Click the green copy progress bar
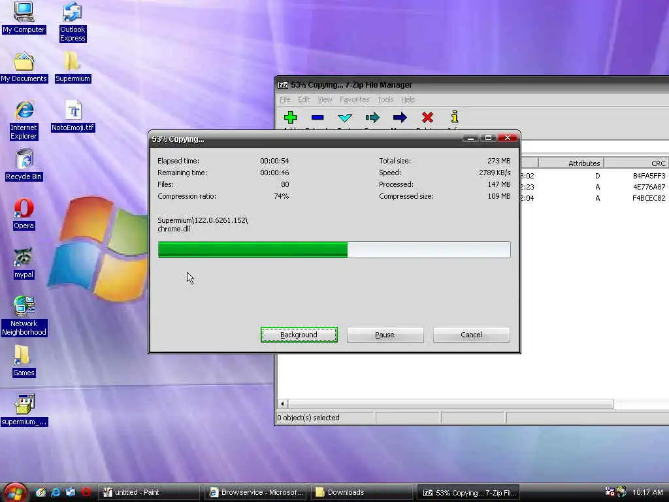Screen dimensions: 669x502 [x=334, y=250]
